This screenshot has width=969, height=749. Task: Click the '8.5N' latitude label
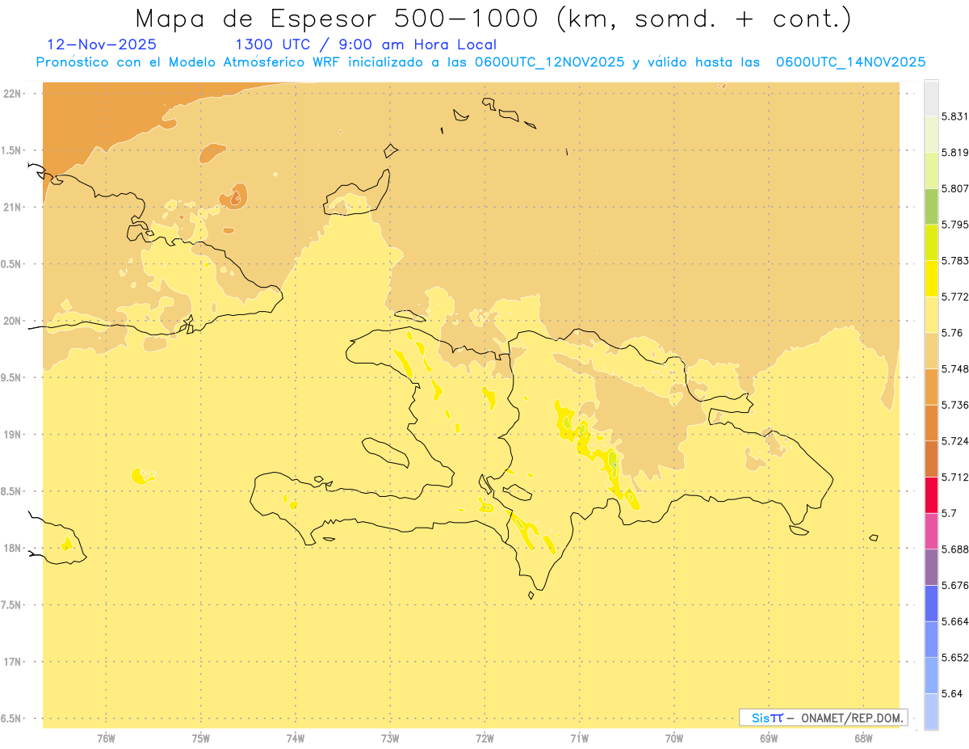[x=12, y=491]
